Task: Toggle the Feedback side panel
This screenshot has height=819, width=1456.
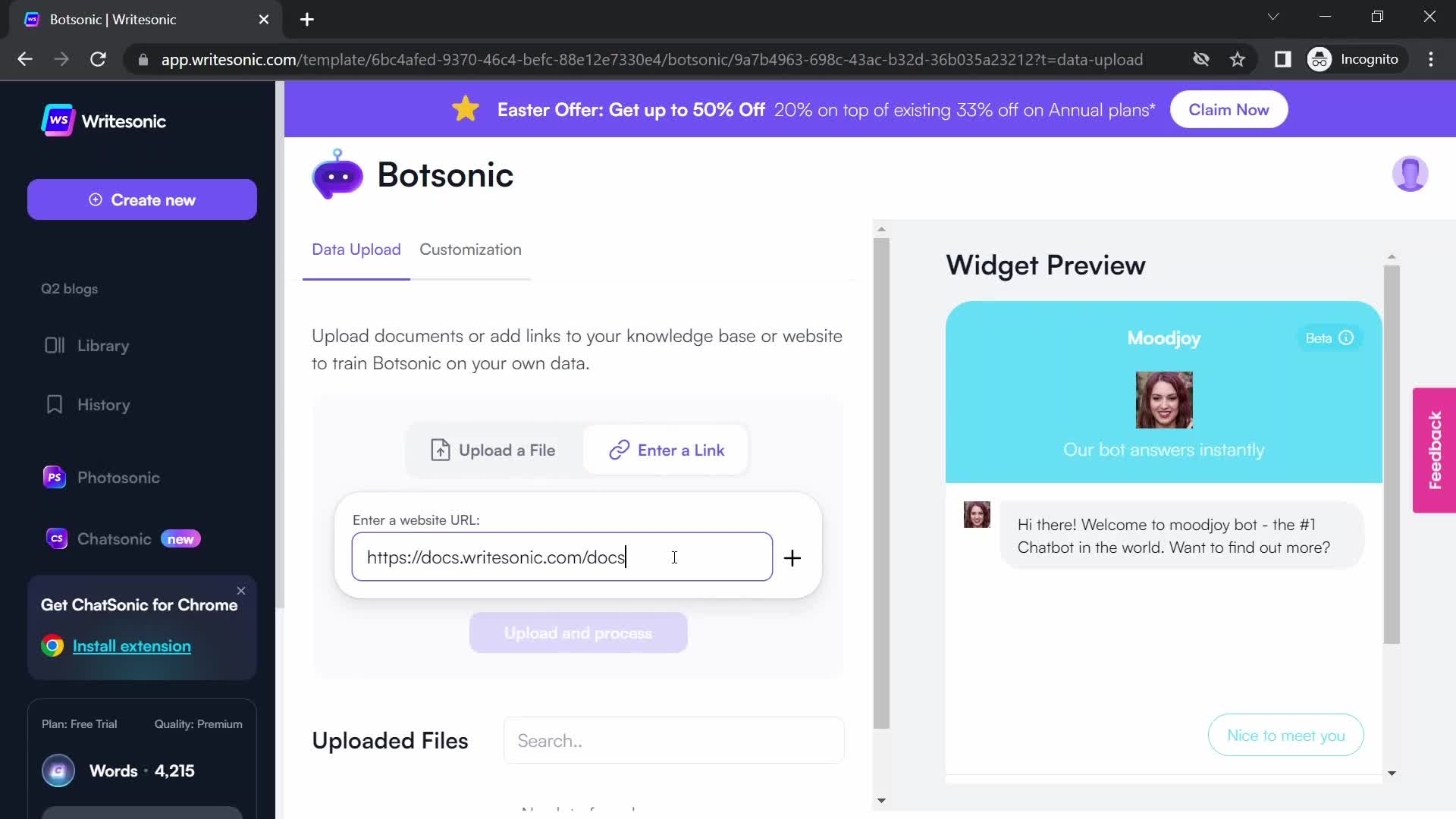Action: tap(1438, 451)
